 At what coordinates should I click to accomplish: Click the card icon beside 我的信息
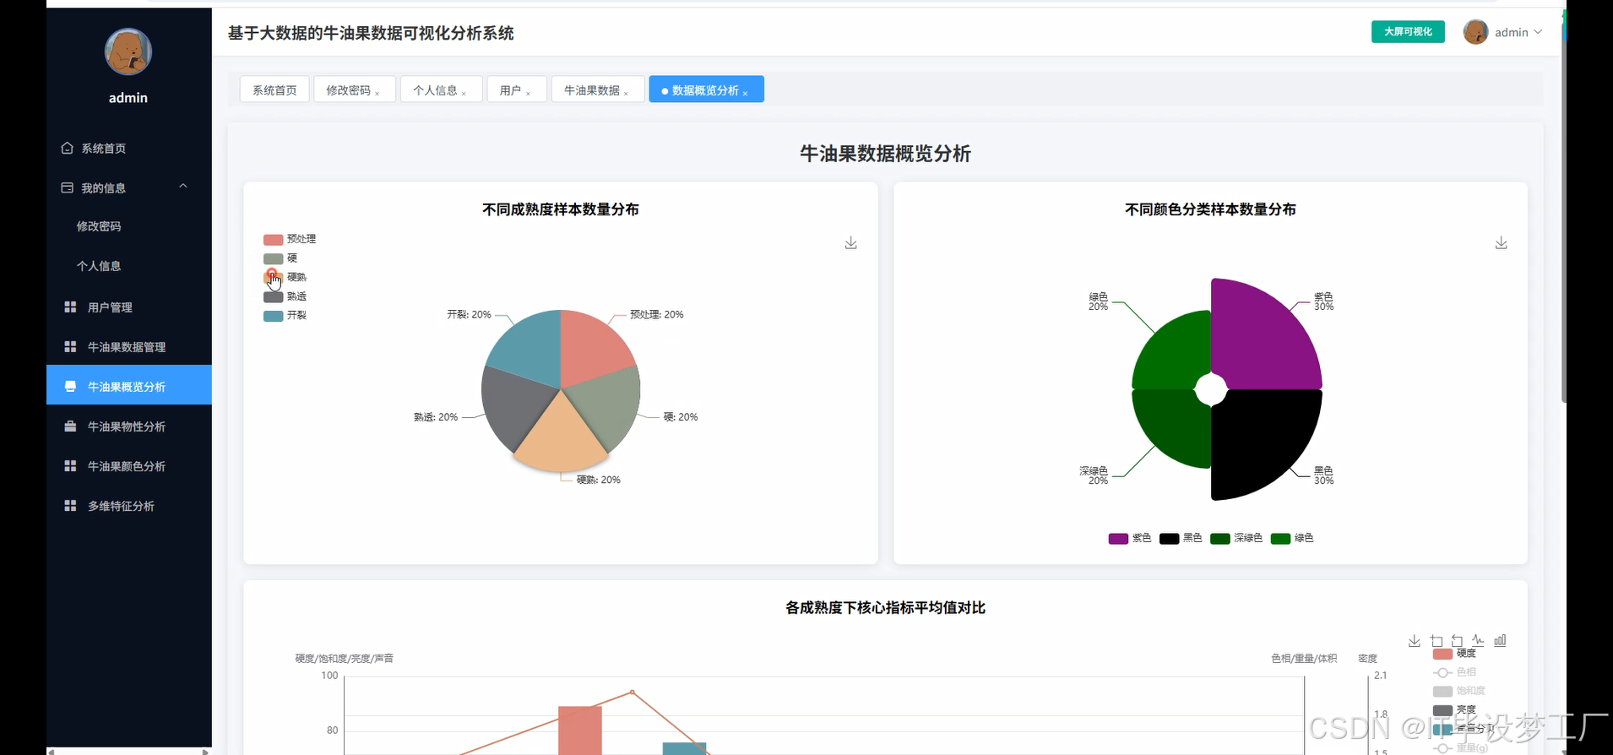pos(68,187)
